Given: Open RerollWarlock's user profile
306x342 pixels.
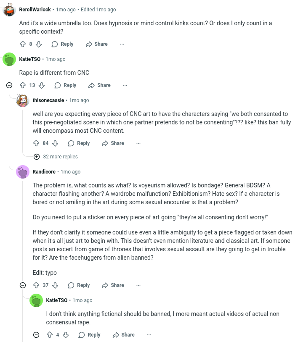Looking at the screenshot, I should [x=35, y=9].
